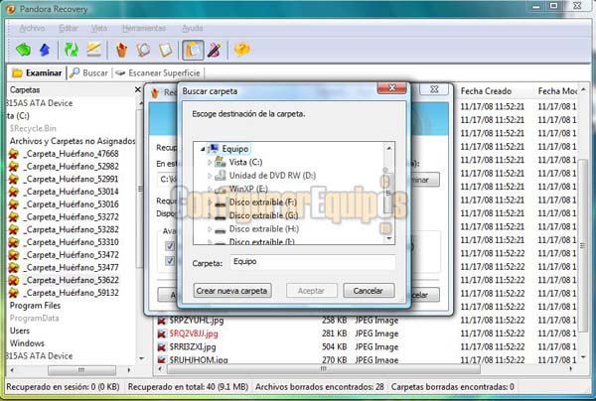Select Disco extraíble (F:) in tree

coord(262,202)
